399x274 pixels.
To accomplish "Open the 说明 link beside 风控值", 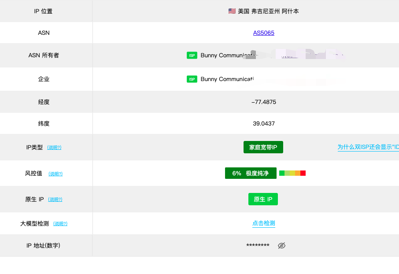I will tap(55, 174).
